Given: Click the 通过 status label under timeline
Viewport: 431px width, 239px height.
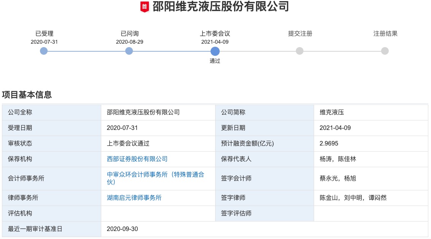Looking at the screenshot, I should [x=215, y=61].
